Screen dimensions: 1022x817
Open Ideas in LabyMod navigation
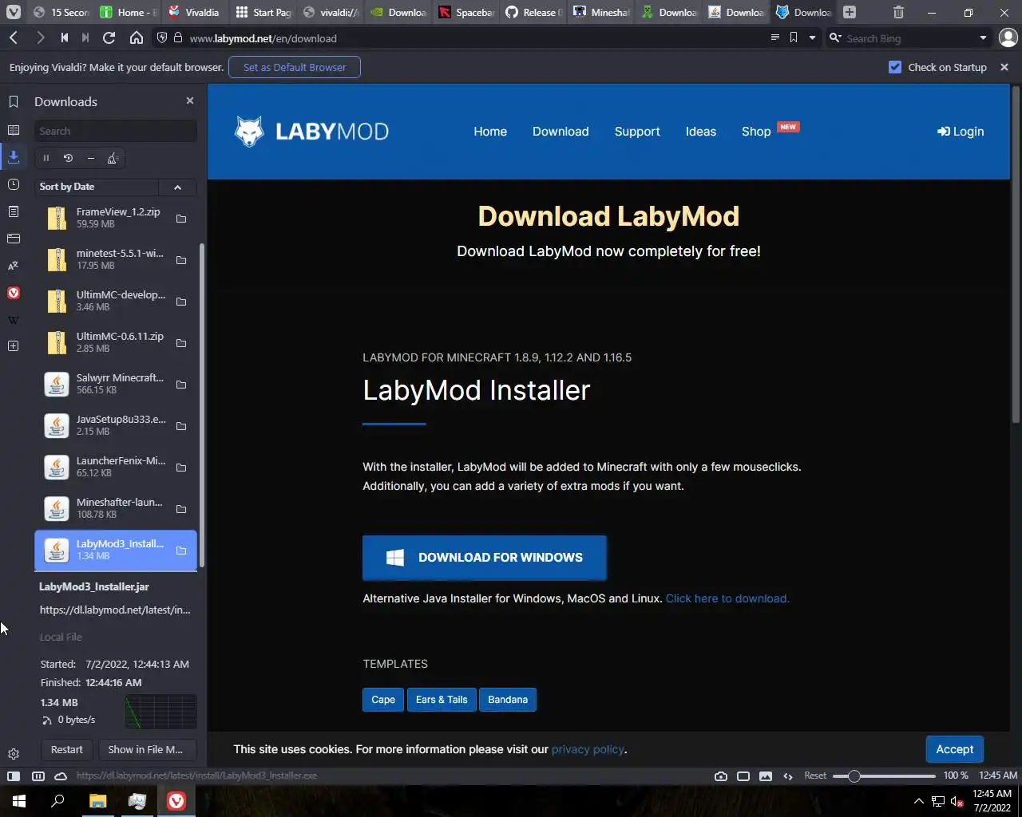tap(701, 132)
